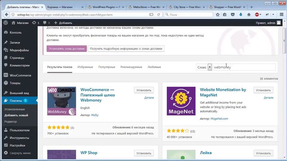Install Website Monetization by MageNet plugin
The width and height of the screenshot is (287, 161).
[263, 90]
